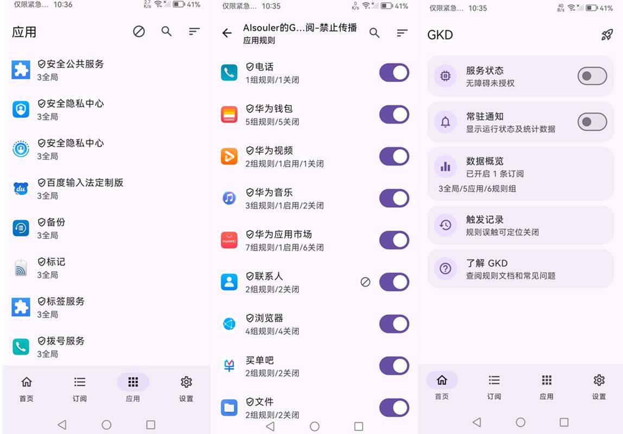The height and width of the screenshot is (434, 623).
Task: Tap the back arrow beside the AIsouler subscription title
Action: click(x=227, y=33)
